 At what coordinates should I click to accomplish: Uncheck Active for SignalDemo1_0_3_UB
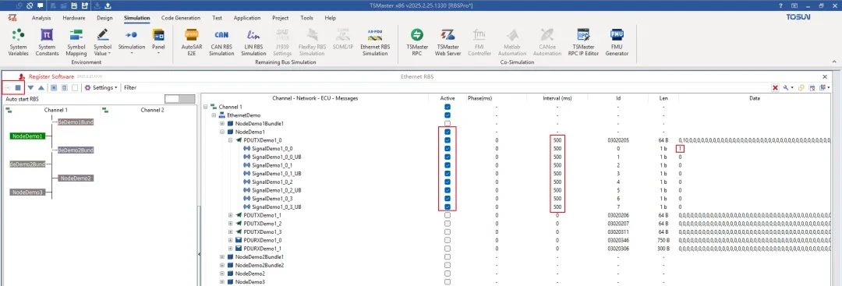click(x=448, y=207)
